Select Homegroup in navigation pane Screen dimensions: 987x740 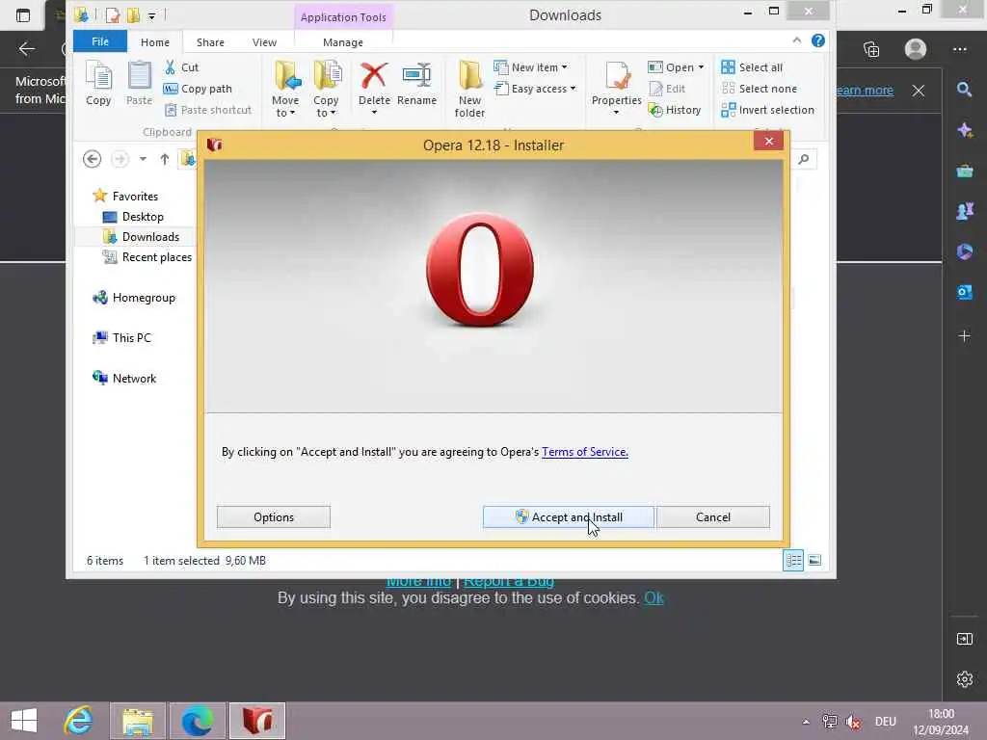pos(133,298)
